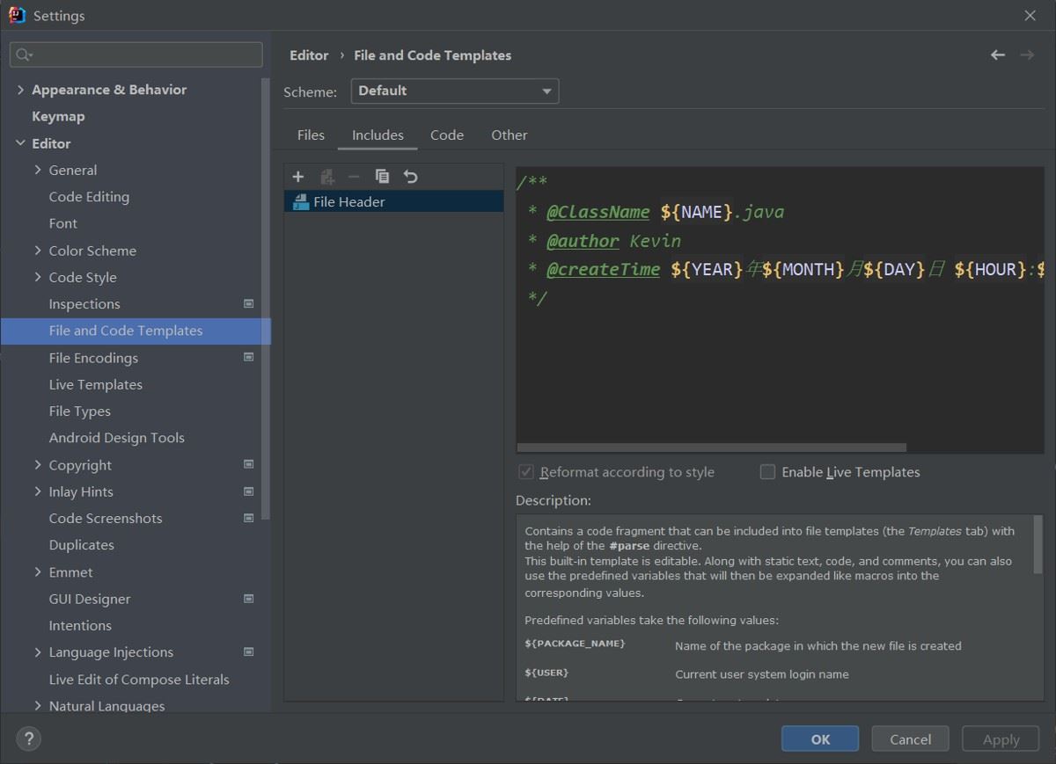Click the project-level marker beside File Encodings
Screen dimensions: 1056x764
pyautogui.click(x=248, y=358)
